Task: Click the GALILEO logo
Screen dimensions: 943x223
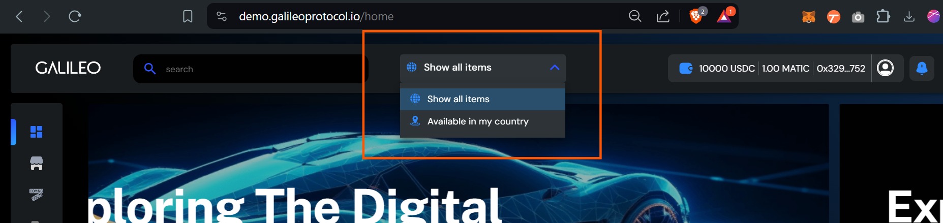Action: click(x=68, y=68)
